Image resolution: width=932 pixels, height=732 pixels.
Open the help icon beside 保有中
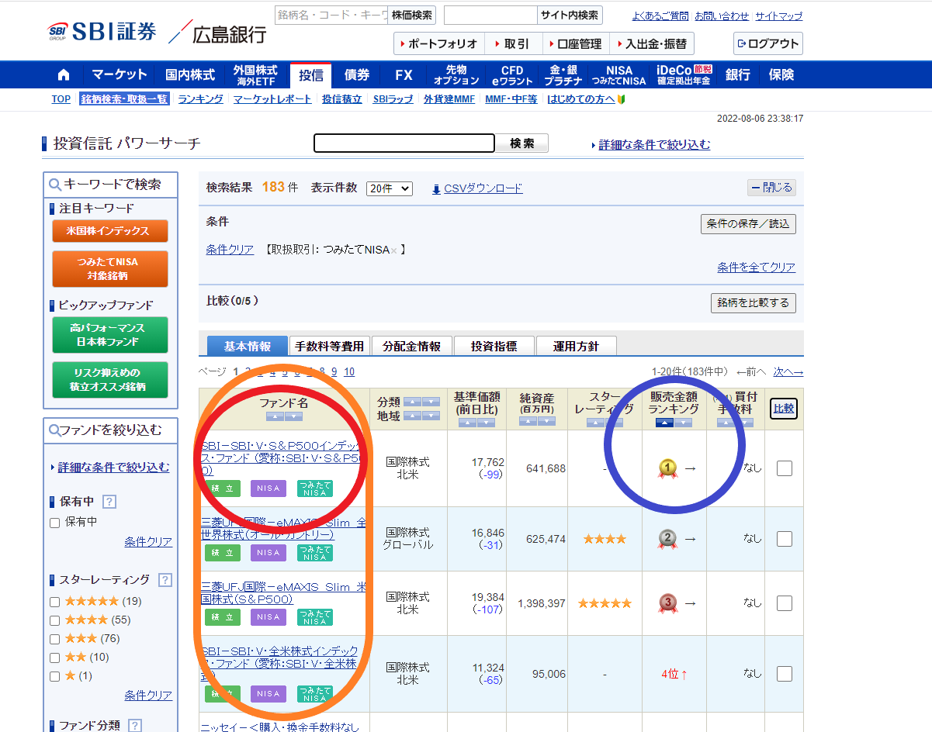109,502
